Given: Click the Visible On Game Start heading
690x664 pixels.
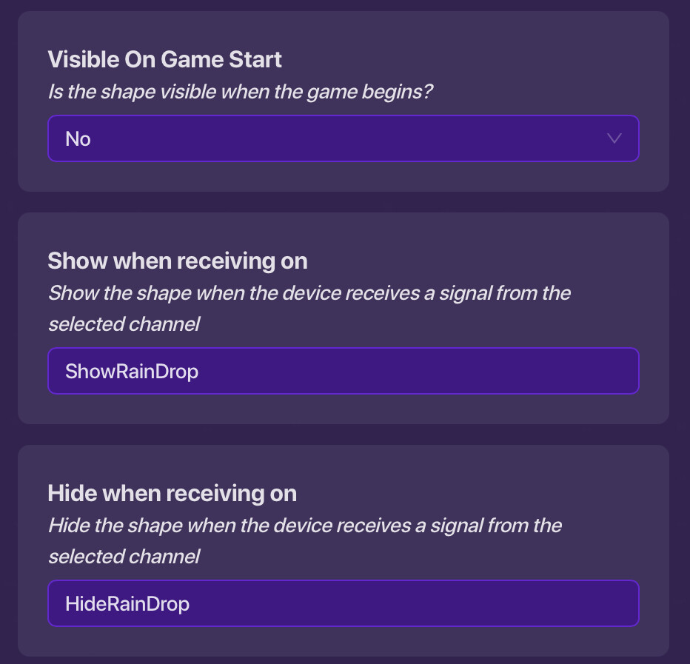Looking at the screenshot, I should 164,59.
